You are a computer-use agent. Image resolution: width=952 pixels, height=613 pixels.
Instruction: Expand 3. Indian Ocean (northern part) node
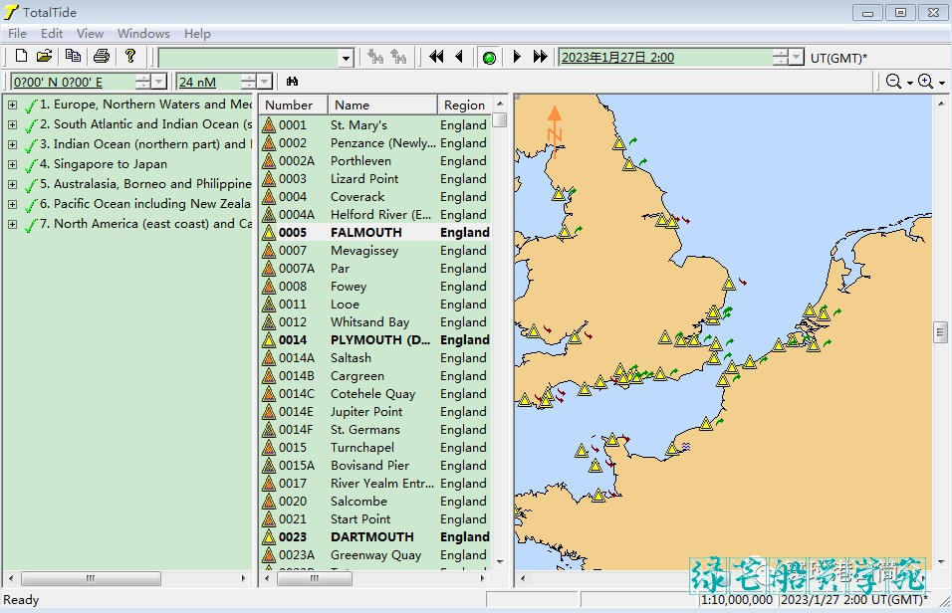pos(12,144)
